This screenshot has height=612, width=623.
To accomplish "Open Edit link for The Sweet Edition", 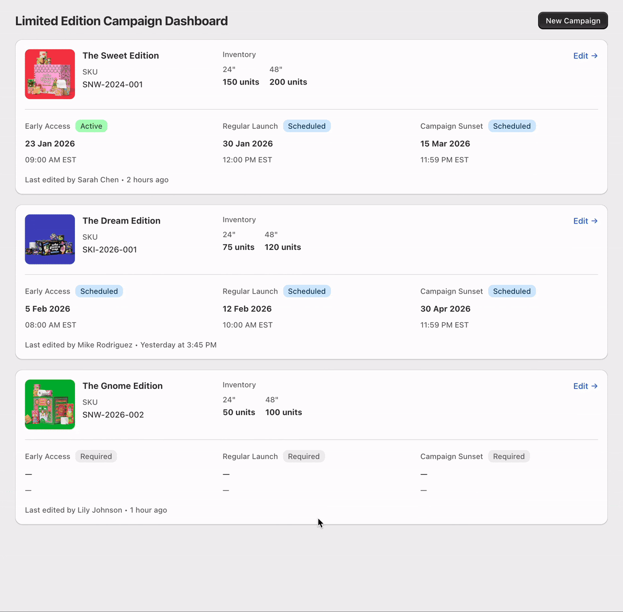I will coord(580,55).
